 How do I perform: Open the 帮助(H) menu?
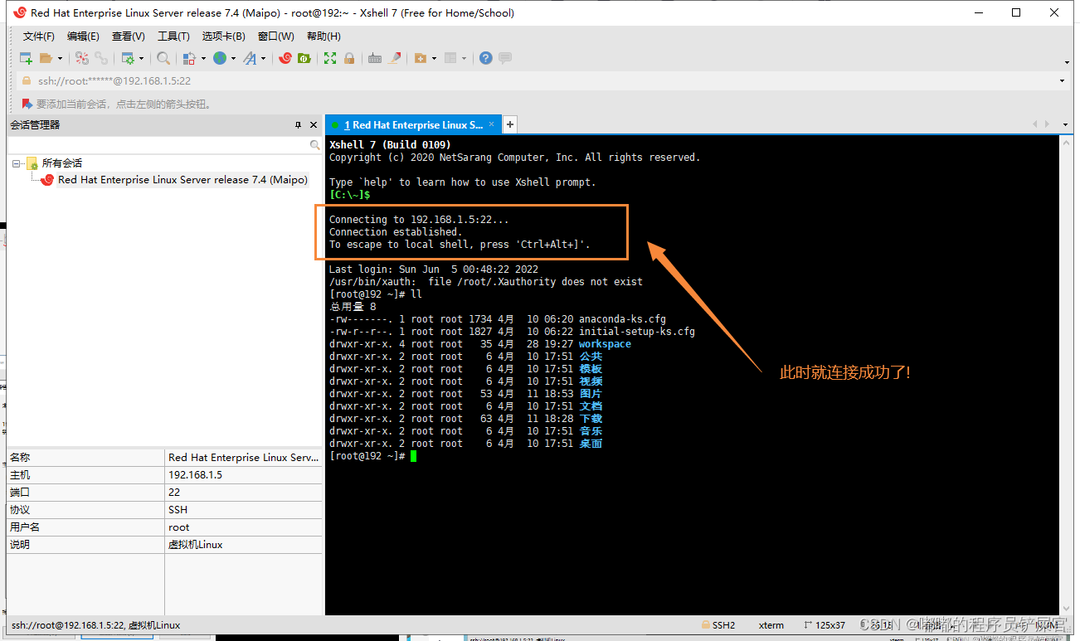point(324,36)
